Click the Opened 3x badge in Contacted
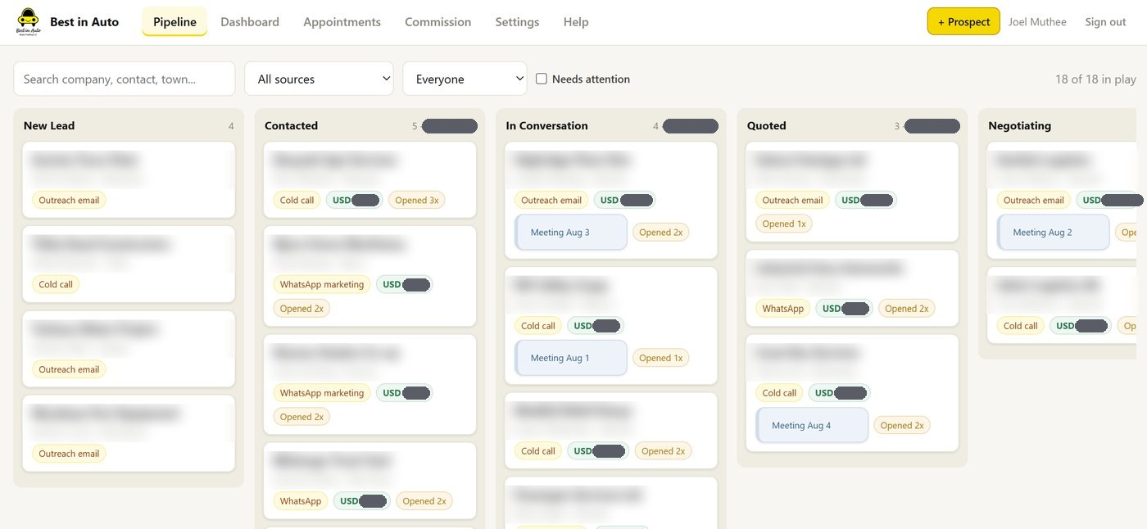The height and width of the screenshot is (529, 1147). coord(416,200)
